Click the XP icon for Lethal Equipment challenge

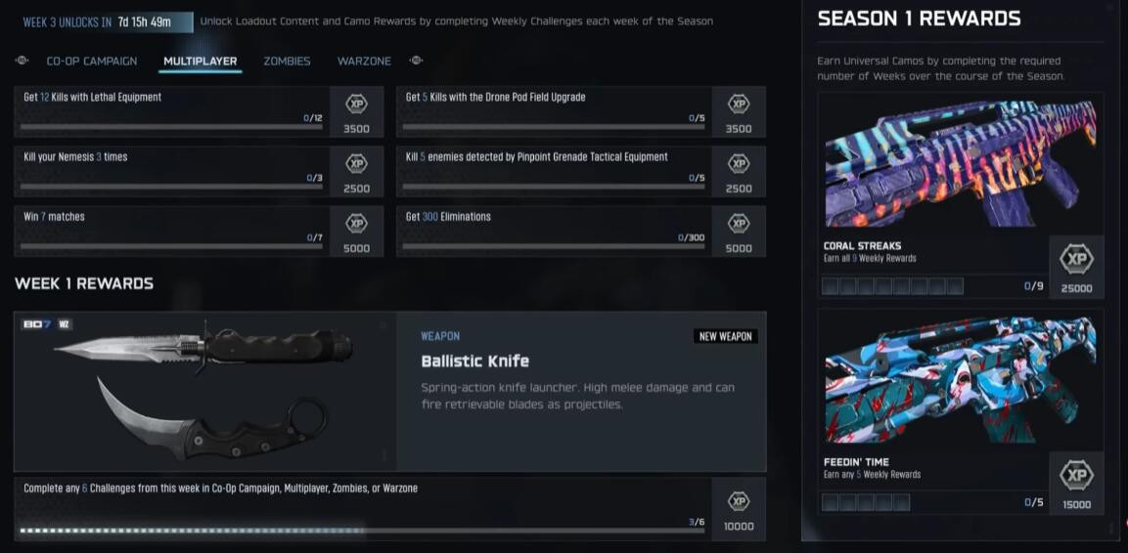click(x=357, y=104)
